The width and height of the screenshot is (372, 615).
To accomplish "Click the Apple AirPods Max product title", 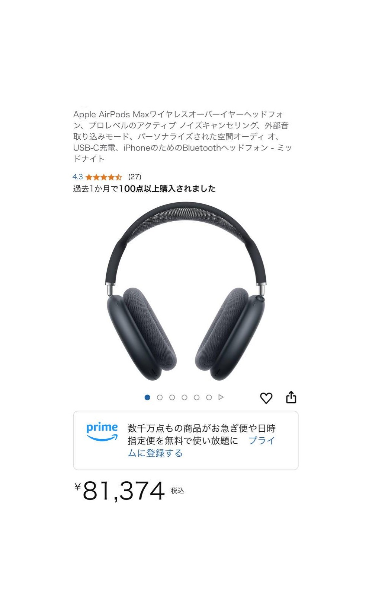I will [x=183, y=136].
